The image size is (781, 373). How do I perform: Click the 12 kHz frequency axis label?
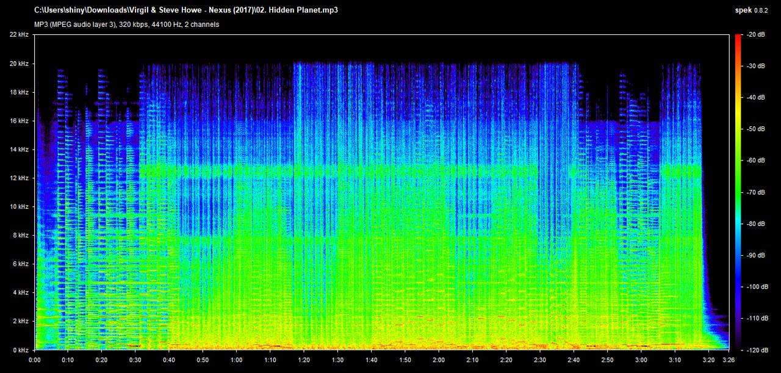(x=18, y=178)
